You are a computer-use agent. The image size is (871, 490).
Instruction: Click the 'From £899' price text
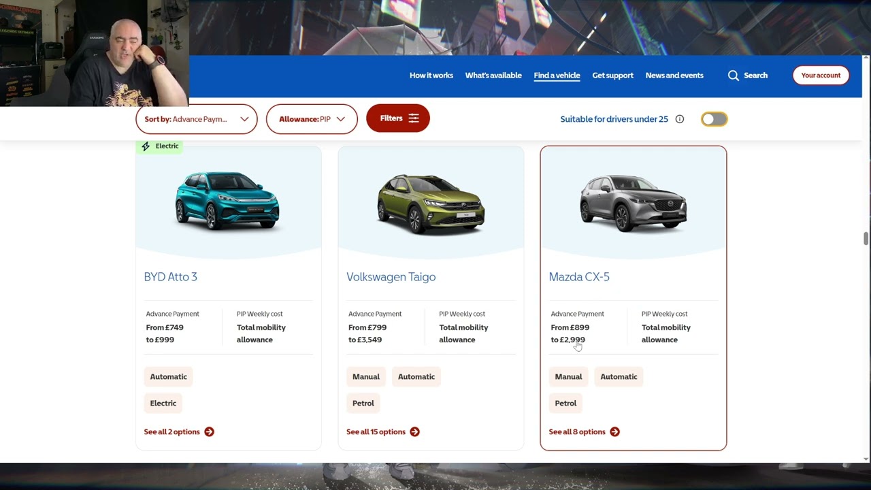(570, 327)
